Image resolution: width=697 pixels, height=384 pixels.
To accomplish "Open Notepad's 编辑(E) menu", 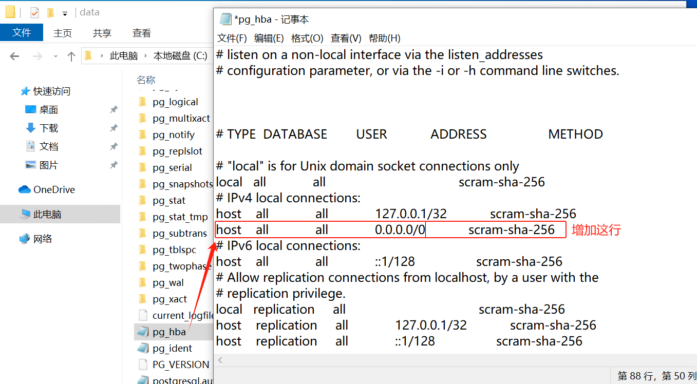I will click(269, 39).
